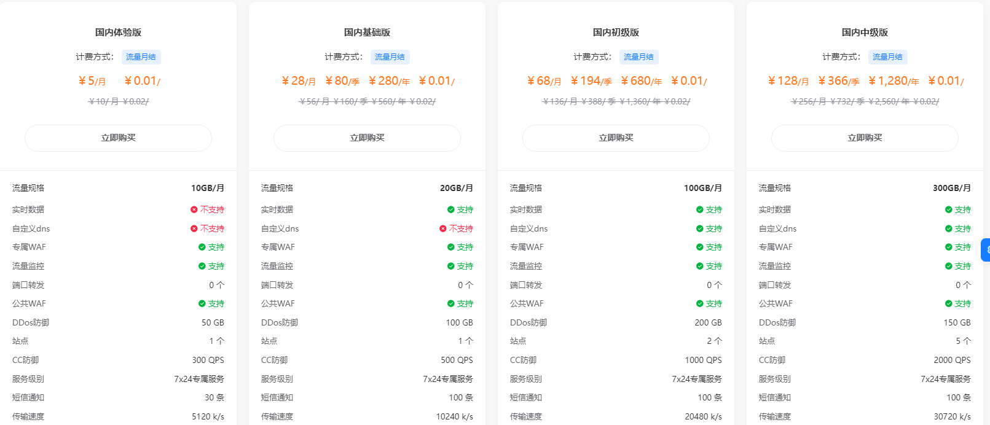Viewport: 990px width, 425px height.
Task: Click the blue floating support widget on right edge
Action: pyautogui.click(x=985, y=250)
